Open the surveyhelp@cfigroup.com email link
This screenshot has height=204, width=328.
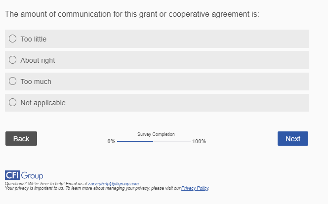(x=114, y=184)
